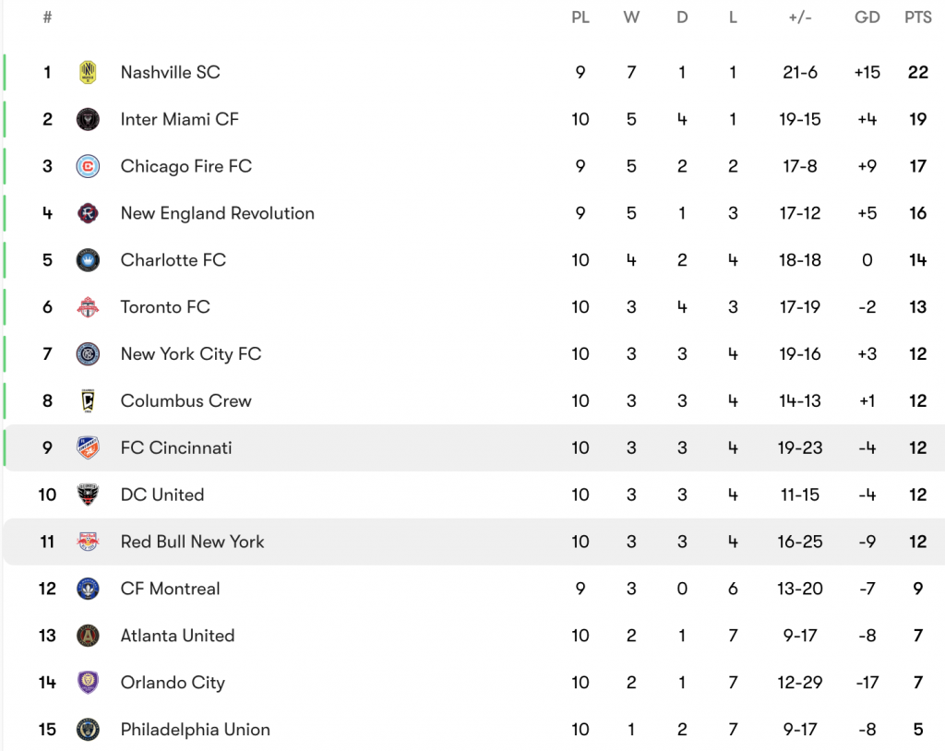This screenshot has height=751, width=945.
Task: Click the New England Revolution logo icon
Action: coord(88,214)
